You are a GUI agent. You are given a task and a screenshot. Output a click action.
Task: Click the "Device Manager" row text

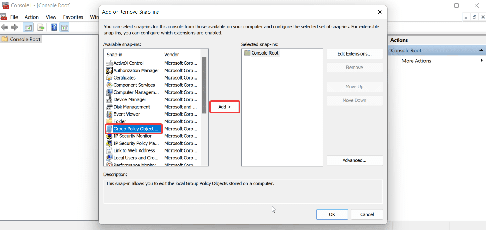click(130, 99)
